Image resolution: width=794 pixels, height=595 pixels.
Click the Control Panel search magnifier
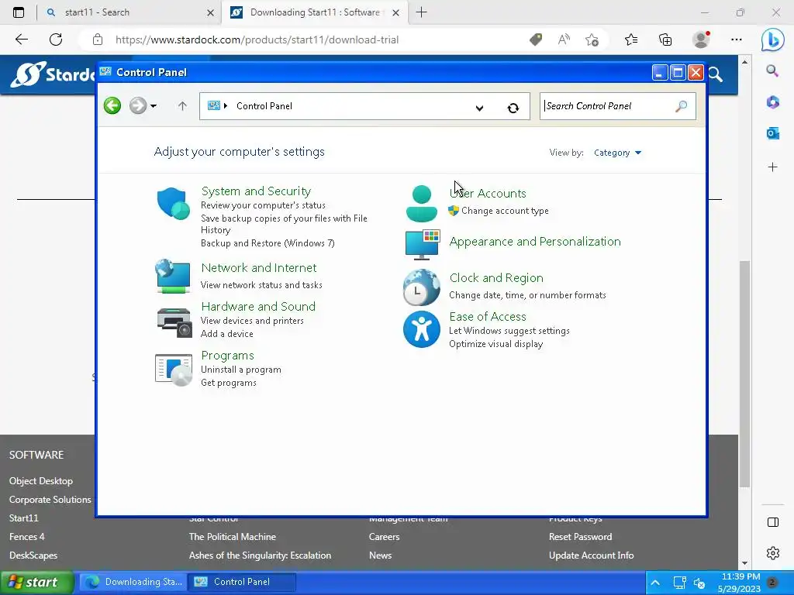(682, 105)
